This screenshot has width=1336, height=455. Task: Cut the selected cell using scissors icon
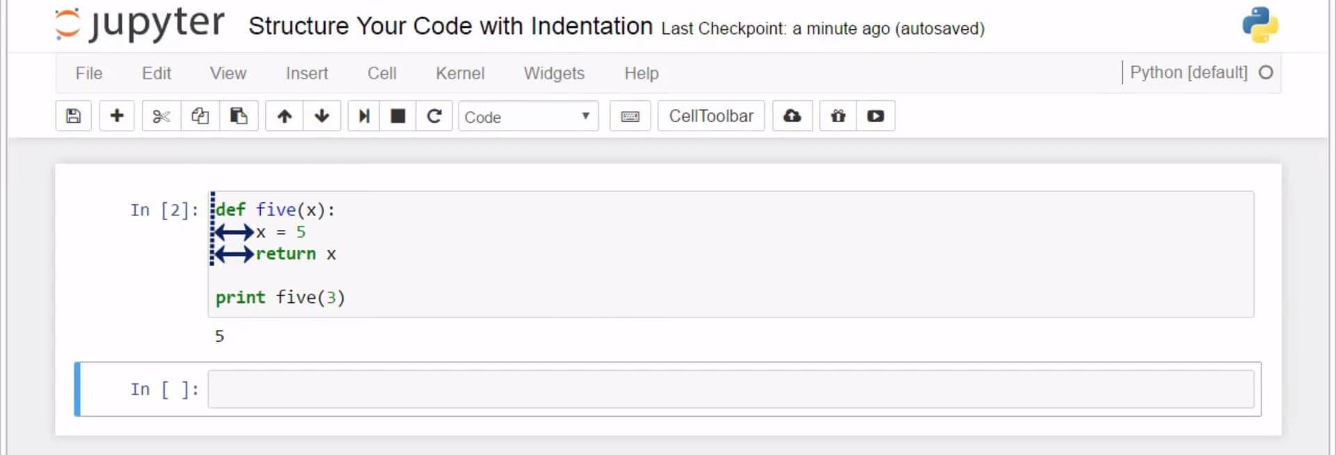161,116
